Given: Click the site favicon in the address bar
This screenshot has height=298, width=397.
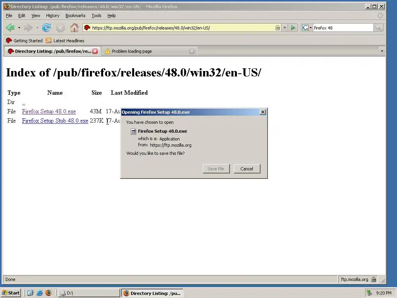Looking at the screenshot, I should [x=87, y=28].
